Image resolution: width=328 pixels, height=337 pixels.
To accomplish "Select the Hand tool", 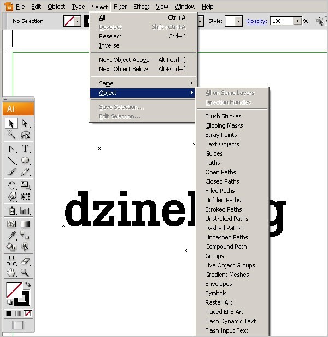I will pos(11,272).
